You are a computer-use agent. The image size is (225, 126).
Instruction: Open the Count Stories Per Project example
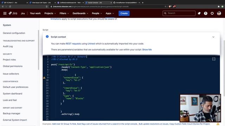pyautogui.click(x=198, y=124)
